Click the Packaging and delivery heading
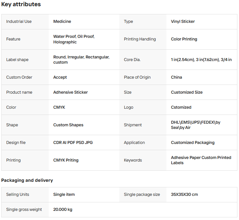 tap(27, 180)
